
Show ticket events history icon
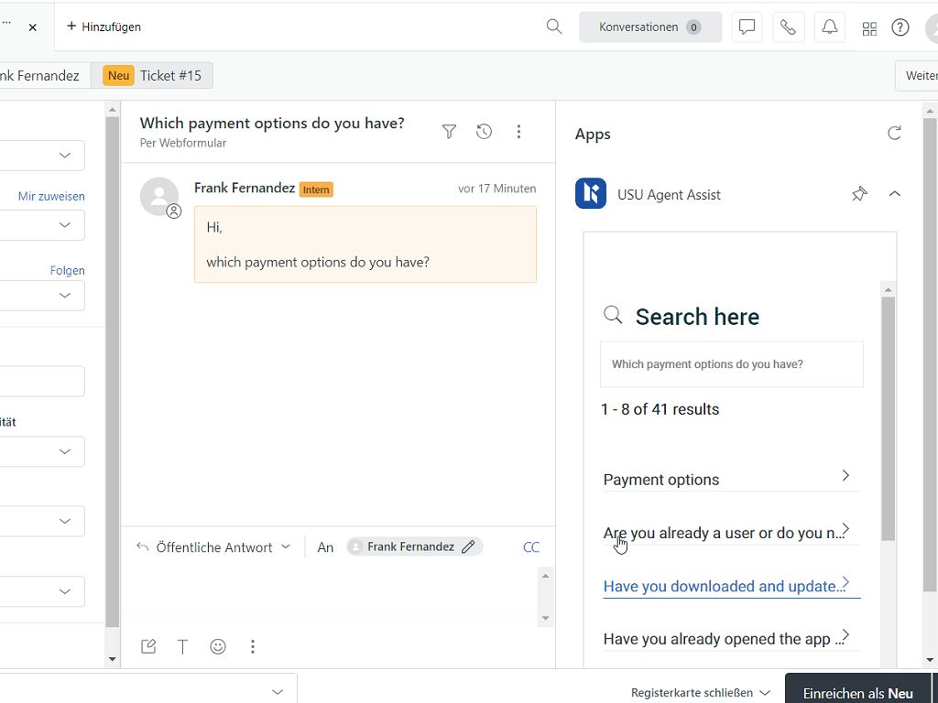click(x=484, y=132)
